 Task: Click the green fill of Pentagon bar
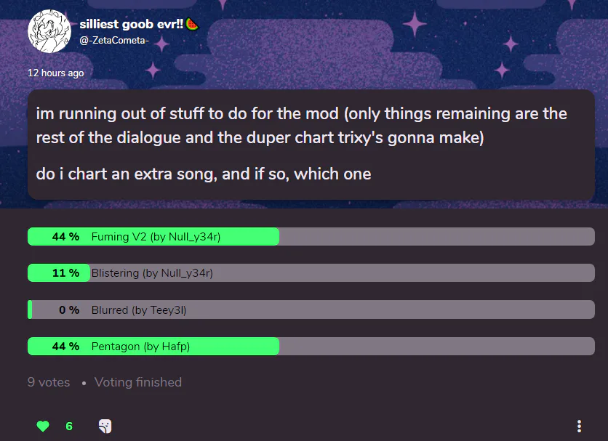coord(153,346)
